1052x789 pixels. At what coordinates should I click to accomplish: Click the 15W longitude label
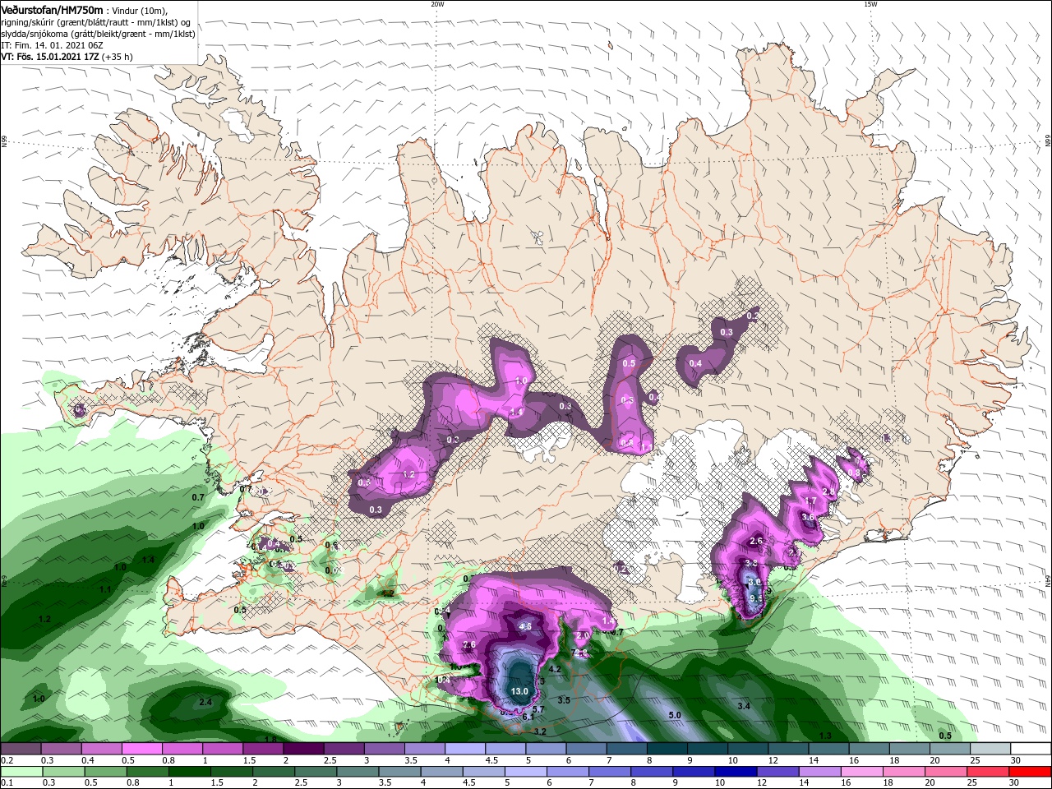(870, 3)
